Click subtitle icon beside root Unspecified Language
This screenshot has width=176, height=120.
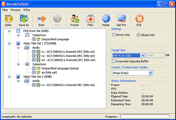click(38, 39)
